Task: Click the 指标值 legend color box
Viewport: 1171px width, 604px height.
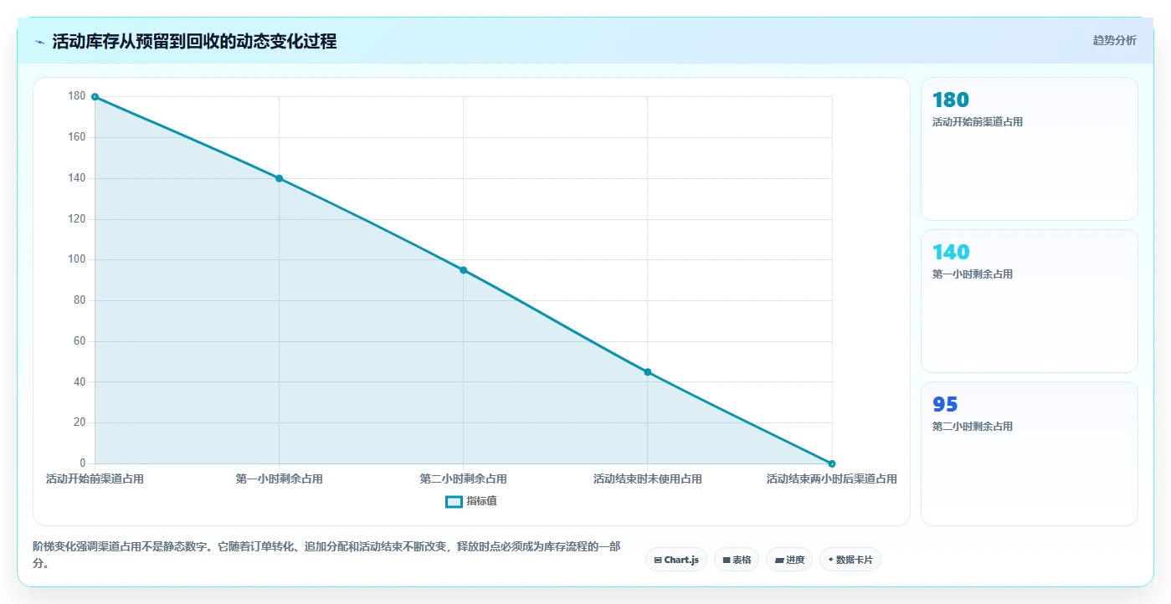Action: pyautogui.click(x=454, y=502)
